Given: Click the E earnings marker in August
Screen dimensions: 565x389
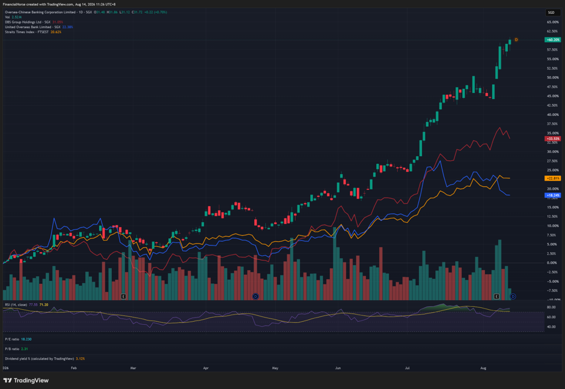Looking at the screenshot, I should [x=496, y=297].
